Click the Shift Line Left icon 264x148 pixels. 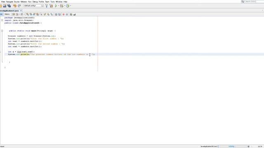click(56, 14)
